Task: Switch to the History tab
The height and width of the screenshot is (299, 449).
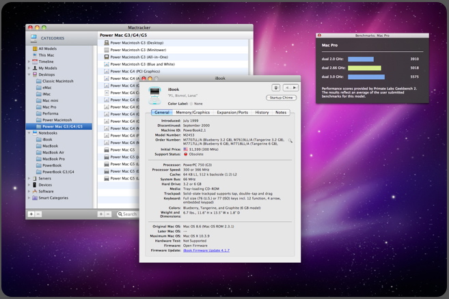Action: 262,113
